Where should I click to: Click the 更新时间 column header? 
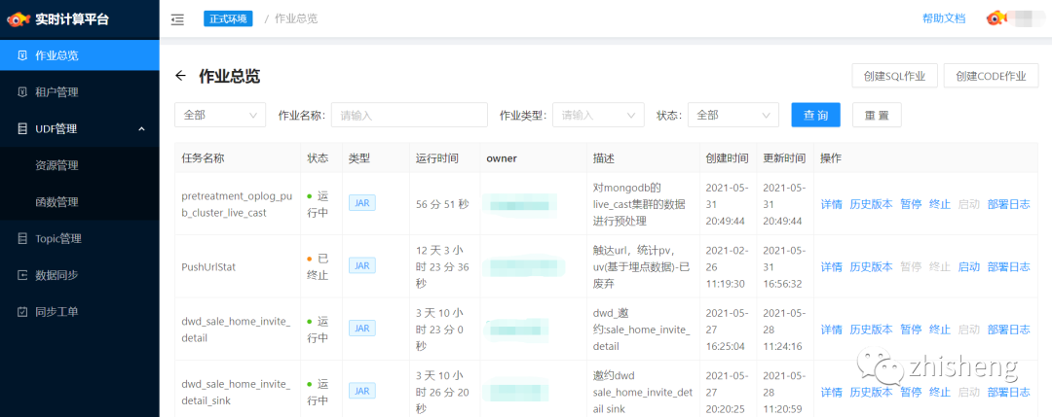785,158
